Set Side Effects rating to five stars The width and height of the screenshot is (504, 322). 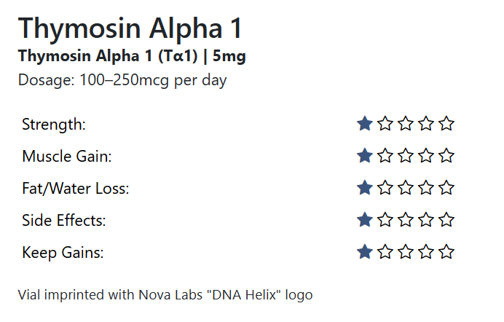tap(446, 220)
